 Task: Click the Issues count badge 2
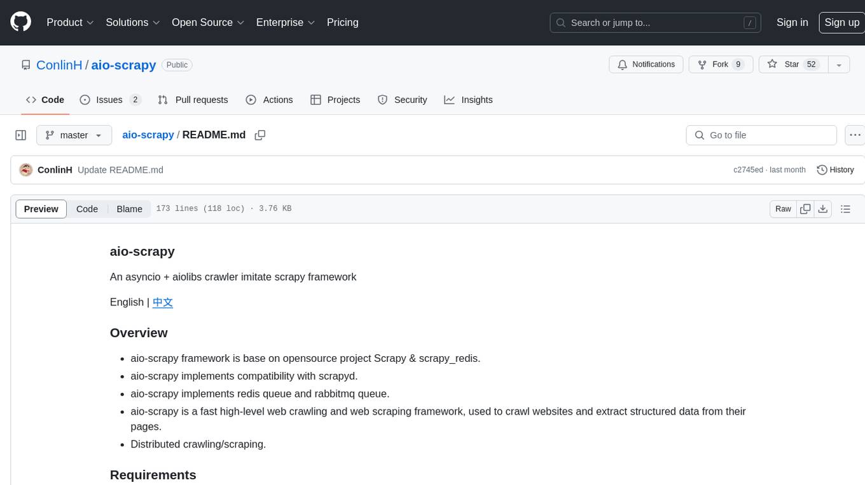(135, 100)
